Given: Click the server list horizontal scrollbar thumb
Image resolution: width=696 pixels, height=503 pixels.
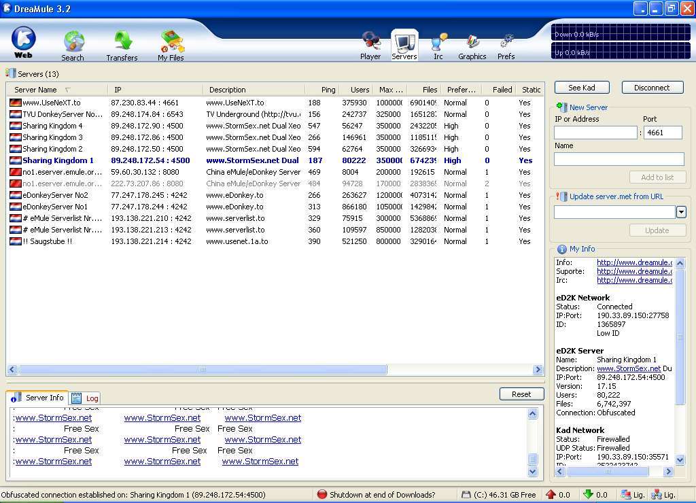Looking at the screenshot, I should (203, 369).
